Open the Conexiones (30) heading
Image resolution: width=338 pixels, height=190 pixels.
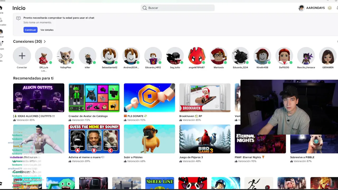(x=27, y=41)
